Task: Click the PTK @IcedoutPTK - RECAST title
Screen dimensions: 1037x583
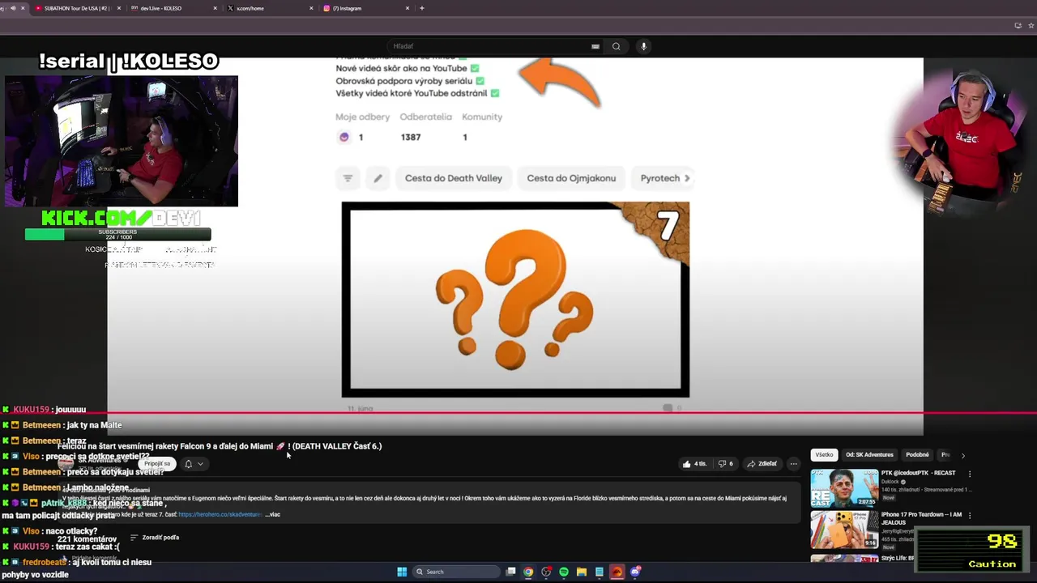Action: pos(918,473)
